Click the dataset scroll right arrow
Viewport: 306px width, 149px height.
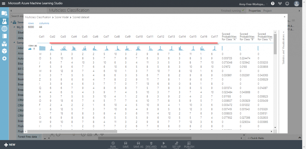pos(271,131)
